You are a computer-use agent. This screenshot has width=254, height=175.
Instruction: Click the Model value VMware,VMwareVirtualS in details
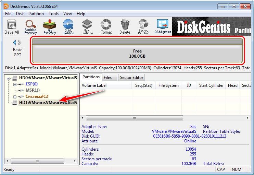174,131
